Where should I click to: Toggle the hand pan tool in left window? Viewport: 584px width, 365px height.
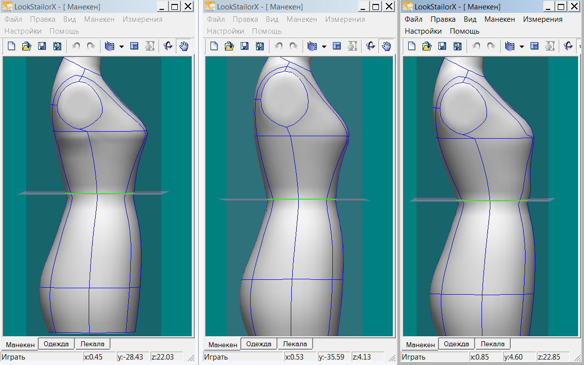pos(184,46)
